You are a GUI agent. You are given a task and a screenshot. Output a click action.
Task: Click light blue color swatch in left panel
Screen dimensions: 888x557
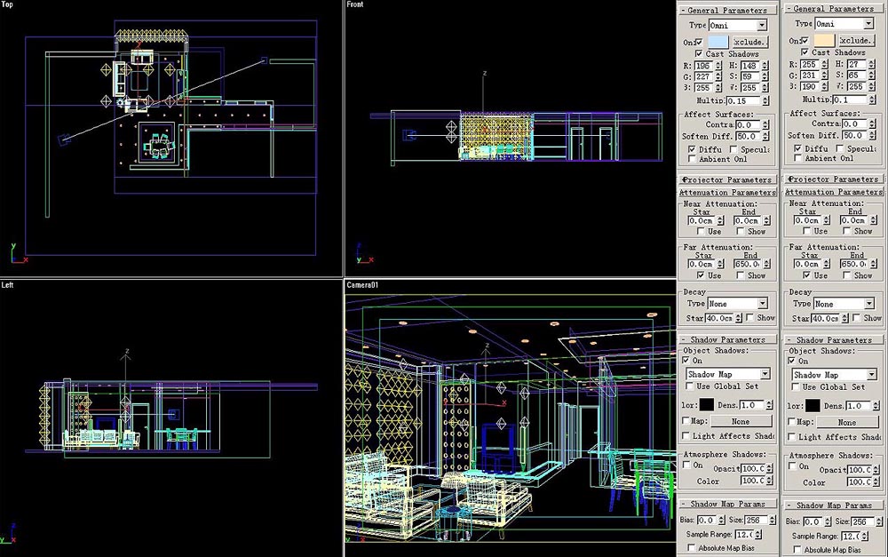[x=718, y=42]
